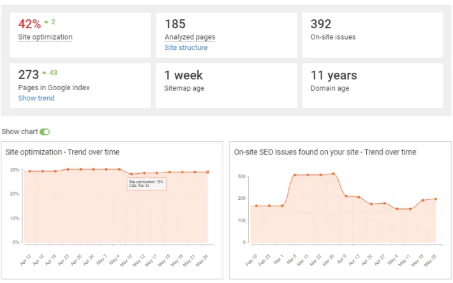This screenshot has width=453, height=283.
Task: Click the Apr 12 point on optimization chart
Action: point(29,171)
